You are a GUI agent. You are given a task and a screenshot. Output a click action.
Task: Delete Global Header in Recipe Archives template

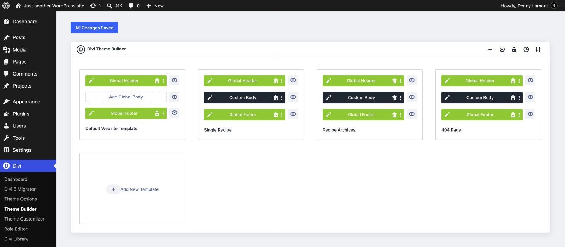tap(394, 81)
